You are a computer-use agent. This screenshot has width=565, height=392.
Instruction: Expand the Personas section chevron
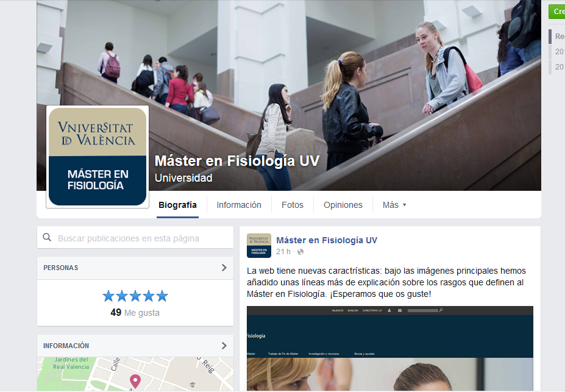(x=224, y=268)
